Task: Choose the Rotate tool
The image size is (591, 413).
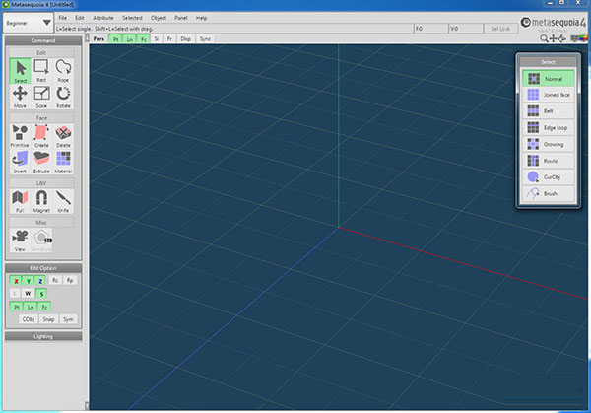Action: click(x=63, y=98)
